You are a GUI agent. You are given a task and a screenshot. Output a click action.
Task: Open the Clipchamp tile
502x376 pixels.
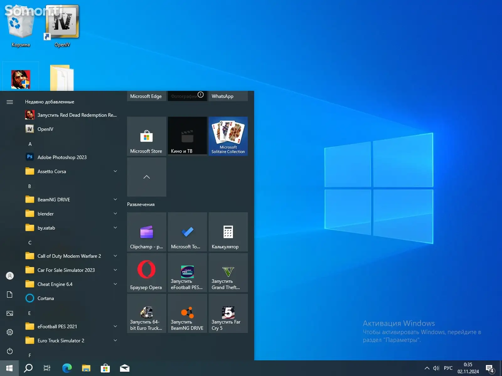coord(147,232)
